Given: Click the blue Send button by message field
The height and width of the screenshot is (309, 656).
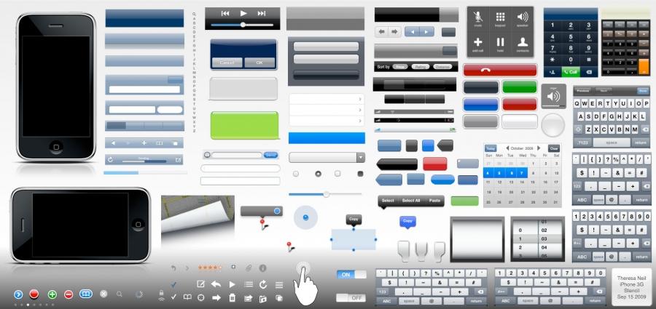Looking at the screenshot, I should pos(270,156).
